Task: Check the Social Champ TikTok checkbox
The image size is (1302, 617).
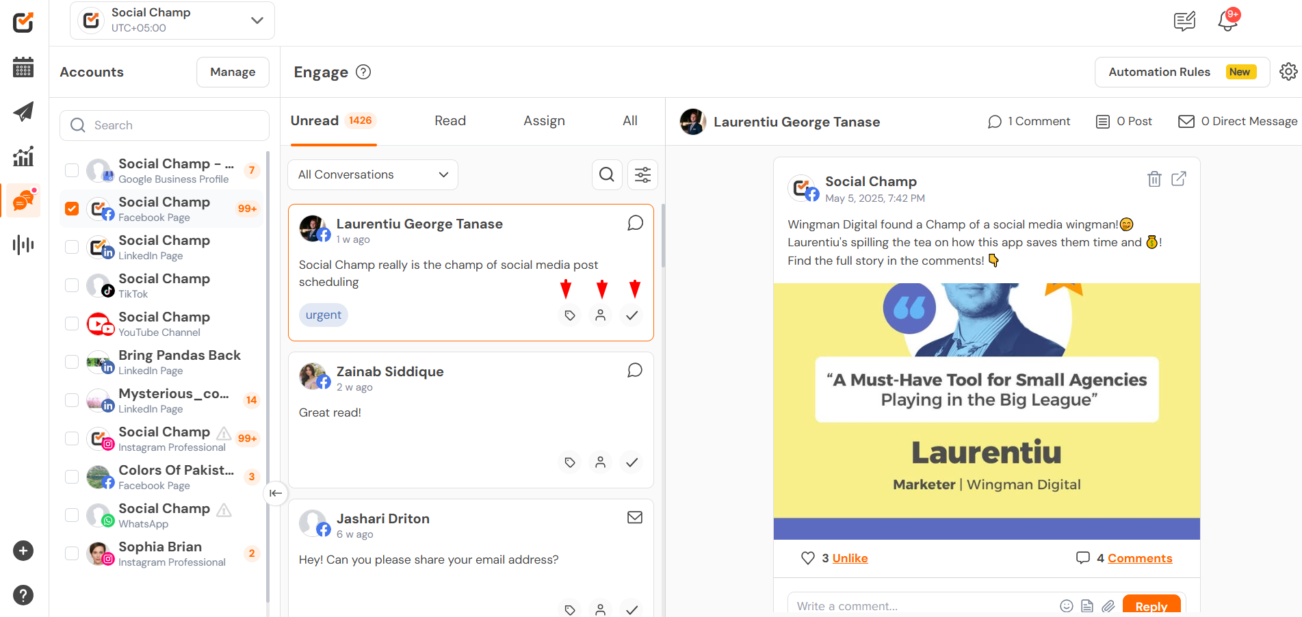Action: coord(72,285)
